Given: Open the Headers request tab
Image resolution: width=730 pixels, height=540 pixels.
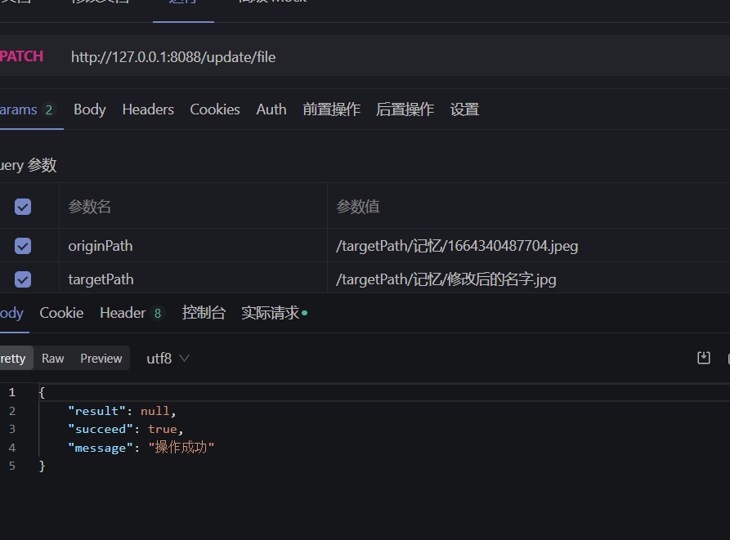Looking at the screenshot, I should click(x=147, y=109).
